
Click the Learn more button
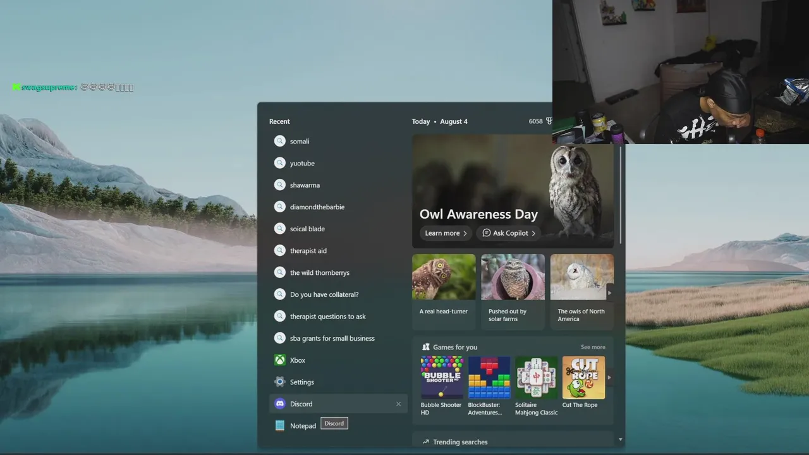coord(446,233)
